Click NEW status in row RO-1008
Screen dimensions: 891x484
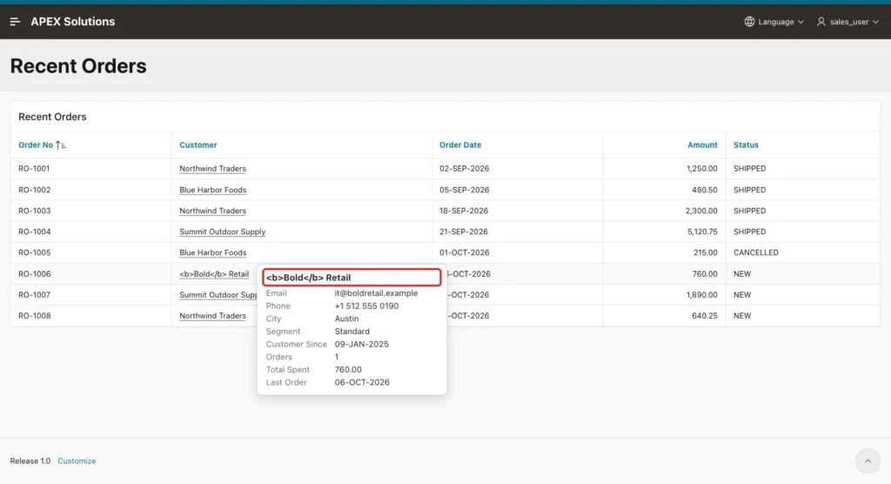[x=742, y=316]
